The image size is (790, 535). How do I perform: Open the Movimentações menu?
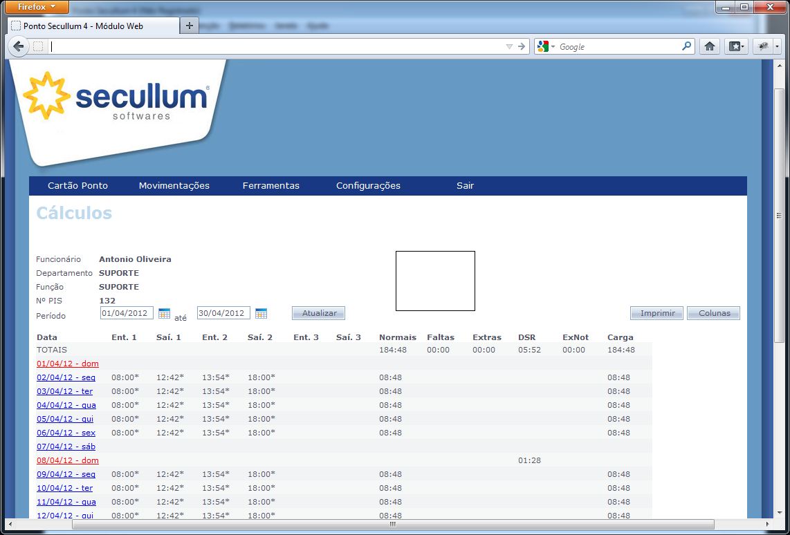pyautogui.click(x=174, y=186)
